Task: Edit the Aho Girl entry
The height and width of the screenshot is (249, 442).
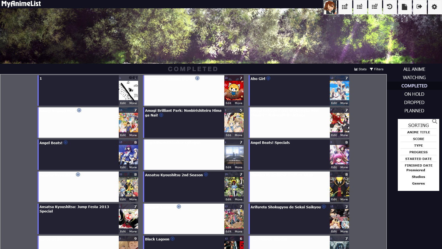Action: pyautogui.click(x=334, y=103)
